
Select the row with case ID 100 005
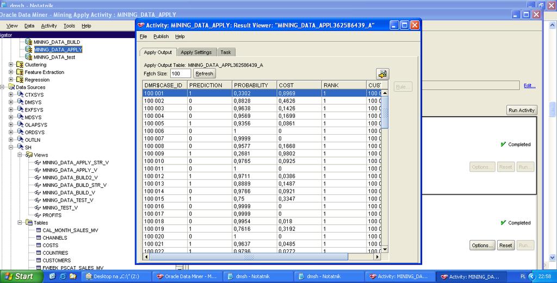(x=262, y=123)
